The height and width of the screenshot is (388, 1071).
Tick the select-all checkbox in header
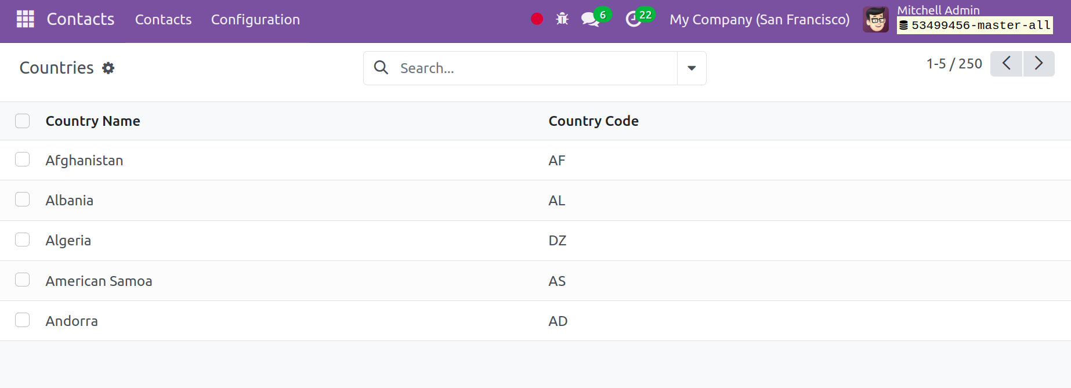click(x=23, y=121)
